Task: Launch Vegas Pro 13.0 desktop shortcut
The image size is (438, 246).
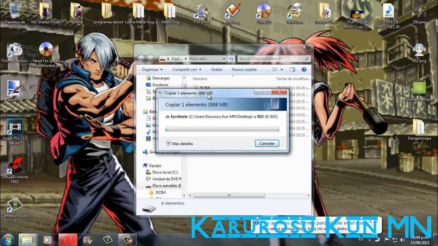Action: pos(15,131)
